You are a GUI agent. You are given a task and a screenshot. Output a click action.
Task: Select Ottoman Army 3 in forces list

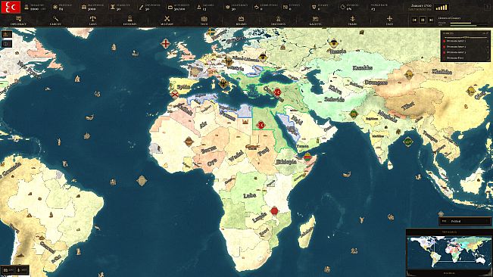click(465, 52)
